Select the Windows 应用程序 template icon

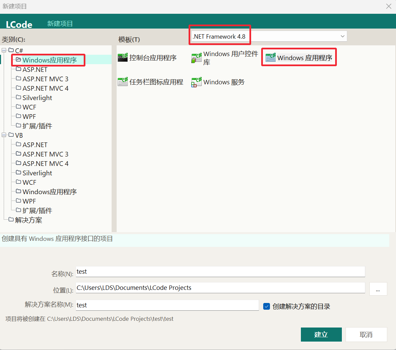(271, 57)
